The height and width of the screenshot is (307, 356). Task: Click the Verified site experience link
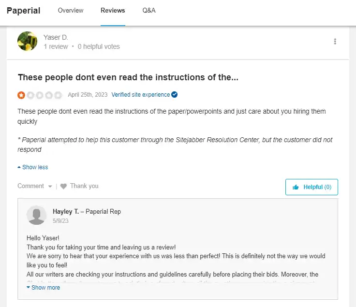tap(141, 95)
